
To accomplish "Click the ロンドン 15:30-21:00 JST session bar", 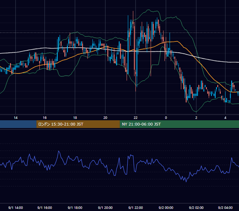I will 78,124.
